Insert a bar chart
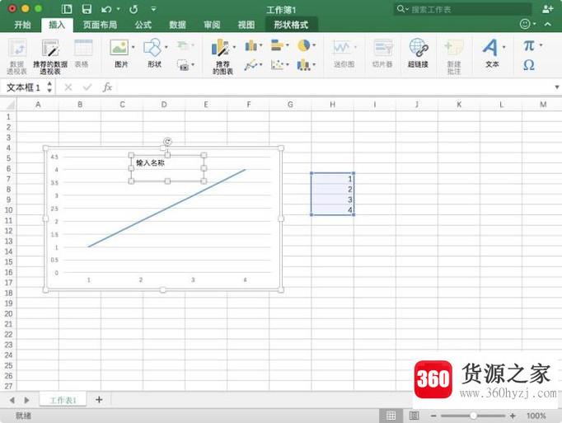 [278, 45]
